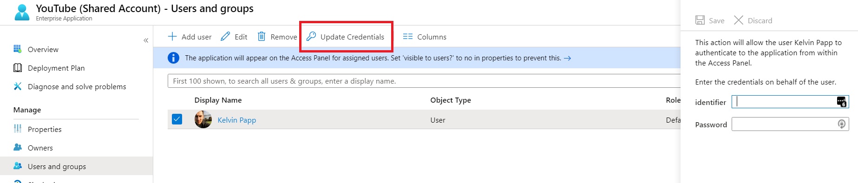Click the blue info icon in banner
858x183 pixels.
[173, 58]
